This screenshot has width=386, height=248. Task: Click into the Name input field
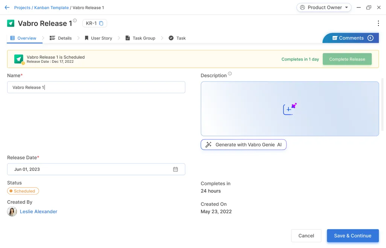pos(96,87)
